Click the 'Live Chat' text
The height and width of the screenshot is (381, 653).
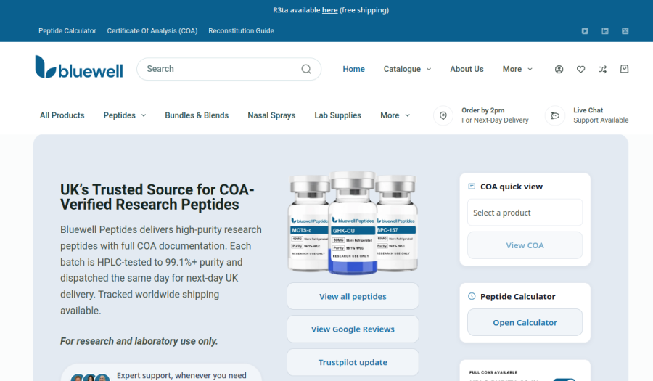[x=588, y=110]
